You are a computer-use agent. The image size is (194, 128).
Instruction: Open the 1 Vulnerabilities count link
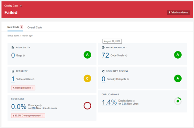pos(13,79)
